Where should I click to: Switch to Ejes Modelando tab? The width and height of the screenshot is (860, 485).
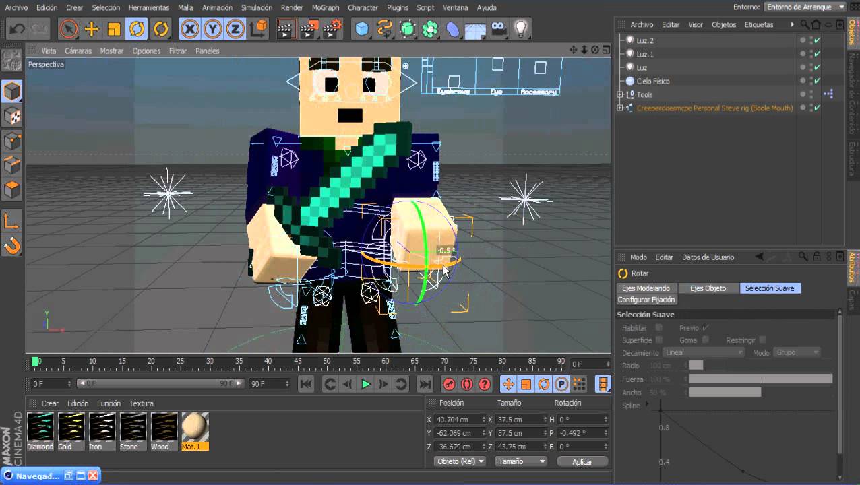646,288
